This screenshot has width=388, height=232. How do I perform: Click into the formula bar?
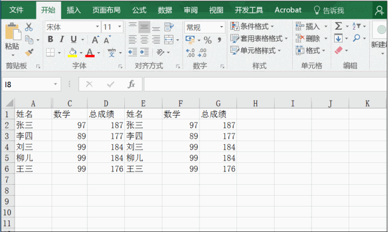point(266,84)
